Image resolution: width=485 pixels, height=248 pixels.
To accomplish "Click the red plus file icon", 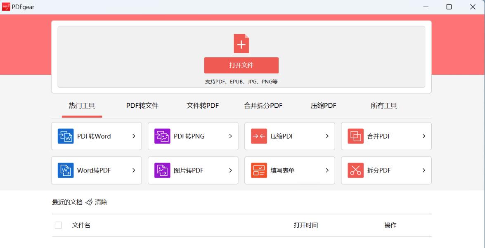I will 241,44.
